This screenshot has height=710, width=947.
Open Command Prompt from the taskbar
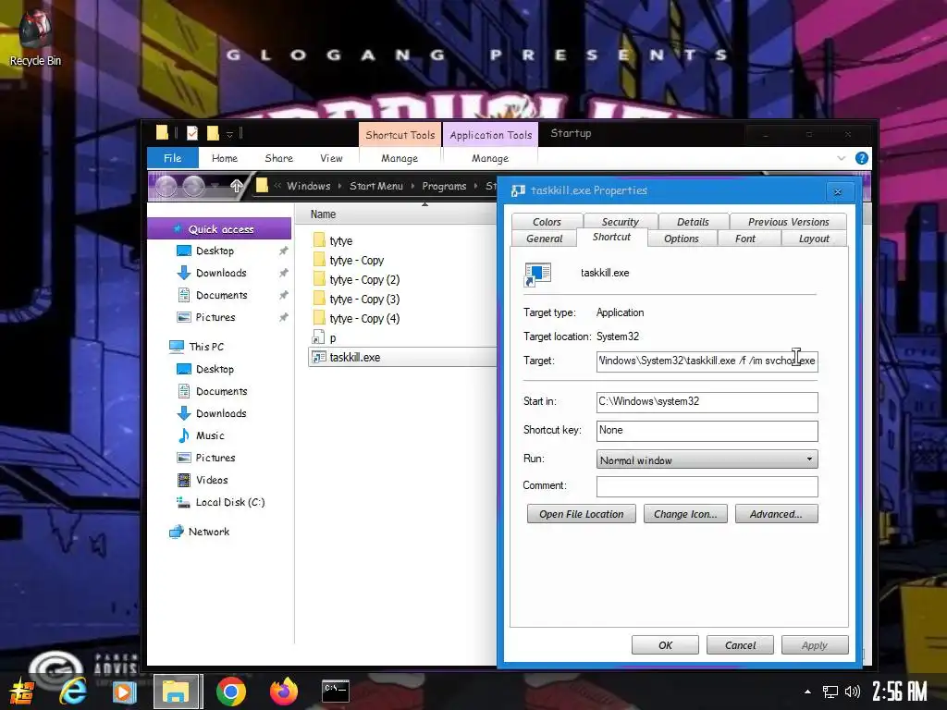336,692
